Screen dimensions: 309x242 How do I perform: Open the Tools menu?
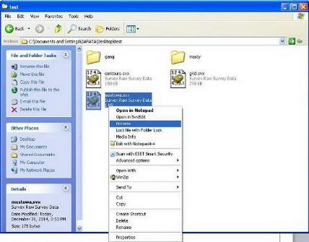[74, 16]
